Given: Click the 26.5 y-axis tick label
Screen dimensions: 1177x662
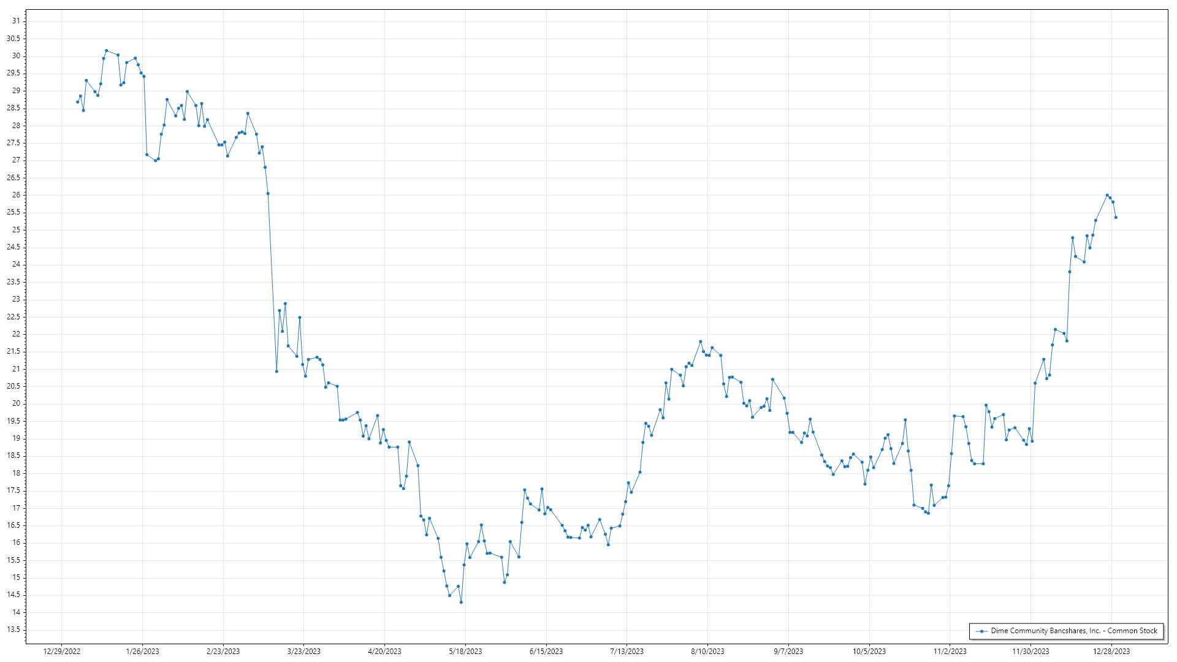Looking at the screenshot, I should click(13, 178).
